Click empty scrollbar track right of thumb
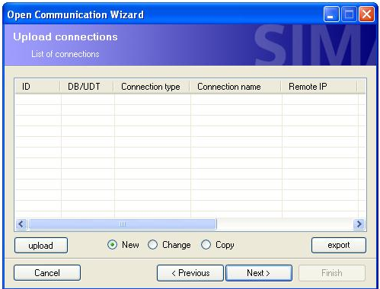 point(285,224)
